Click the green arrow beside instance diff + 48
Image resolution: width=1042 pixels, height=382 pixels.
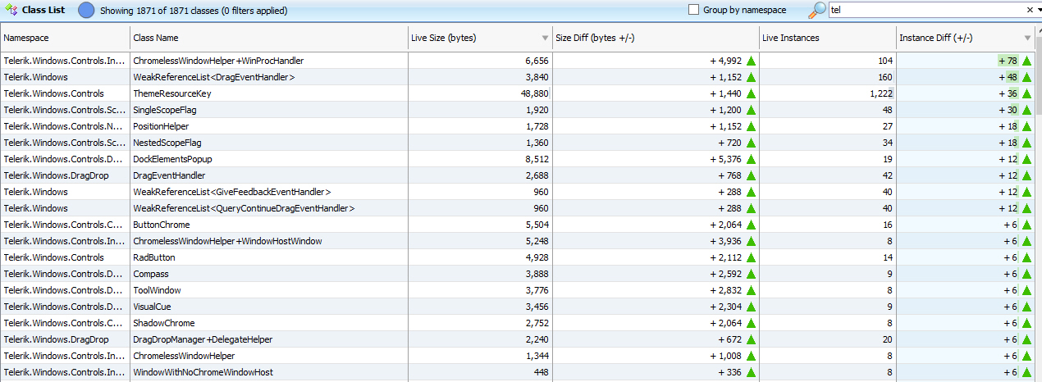click(1026, 77)
